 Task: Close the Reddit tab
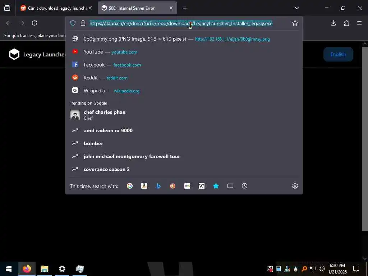[x=90, y=8]
